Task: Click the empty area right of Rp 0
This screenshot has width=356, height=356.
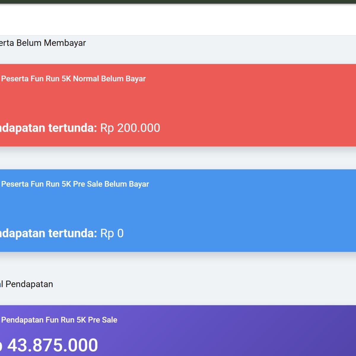Action: (237, 233)
